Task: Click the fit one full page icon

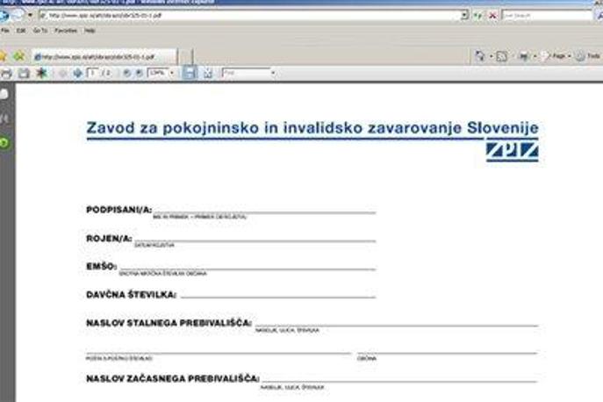Action: coord(208,73)
